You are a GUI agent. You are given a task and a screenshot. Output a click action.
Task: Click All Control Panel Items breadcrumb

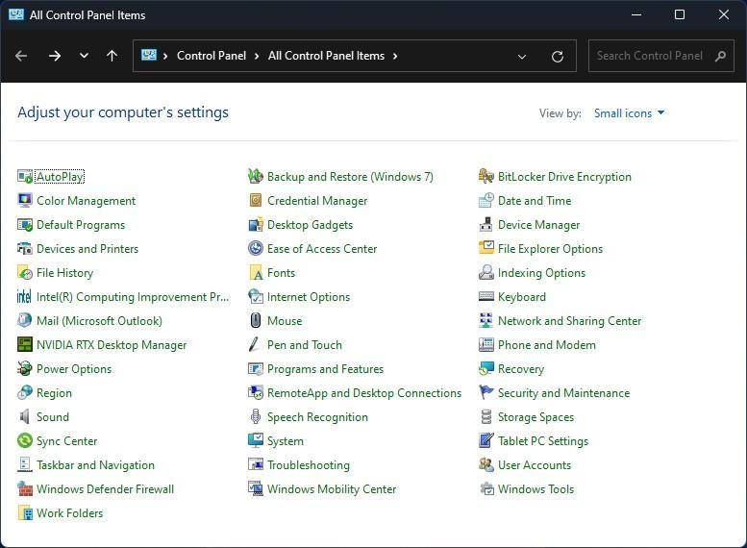tap(326, 56)
